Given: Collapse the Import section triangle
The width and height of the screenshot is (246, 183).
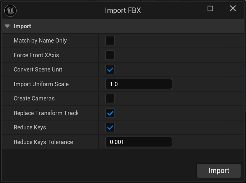Looking at the screenshot, I should coord(7,26).
